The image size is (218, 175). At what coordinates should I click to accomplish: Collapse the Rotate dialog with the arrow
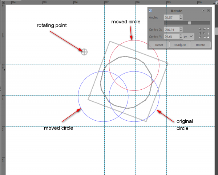click(x=203, y=11)
